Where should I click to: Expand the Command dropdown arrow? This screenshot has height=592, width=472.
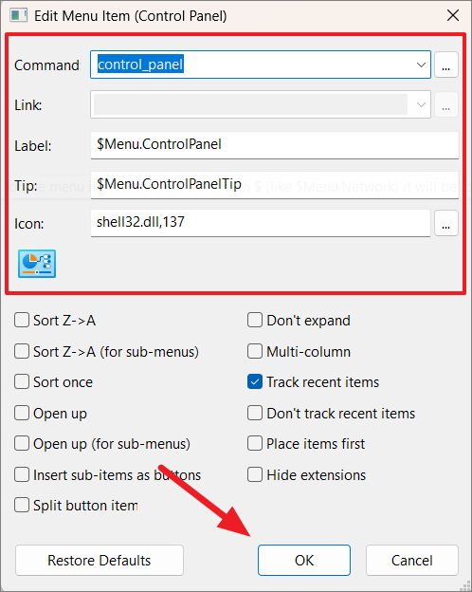[x=421, y=65]
